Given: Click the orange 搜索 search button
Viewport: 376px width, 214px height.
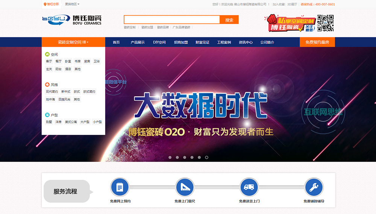Looking at the screenshot, I should [229, 20].
